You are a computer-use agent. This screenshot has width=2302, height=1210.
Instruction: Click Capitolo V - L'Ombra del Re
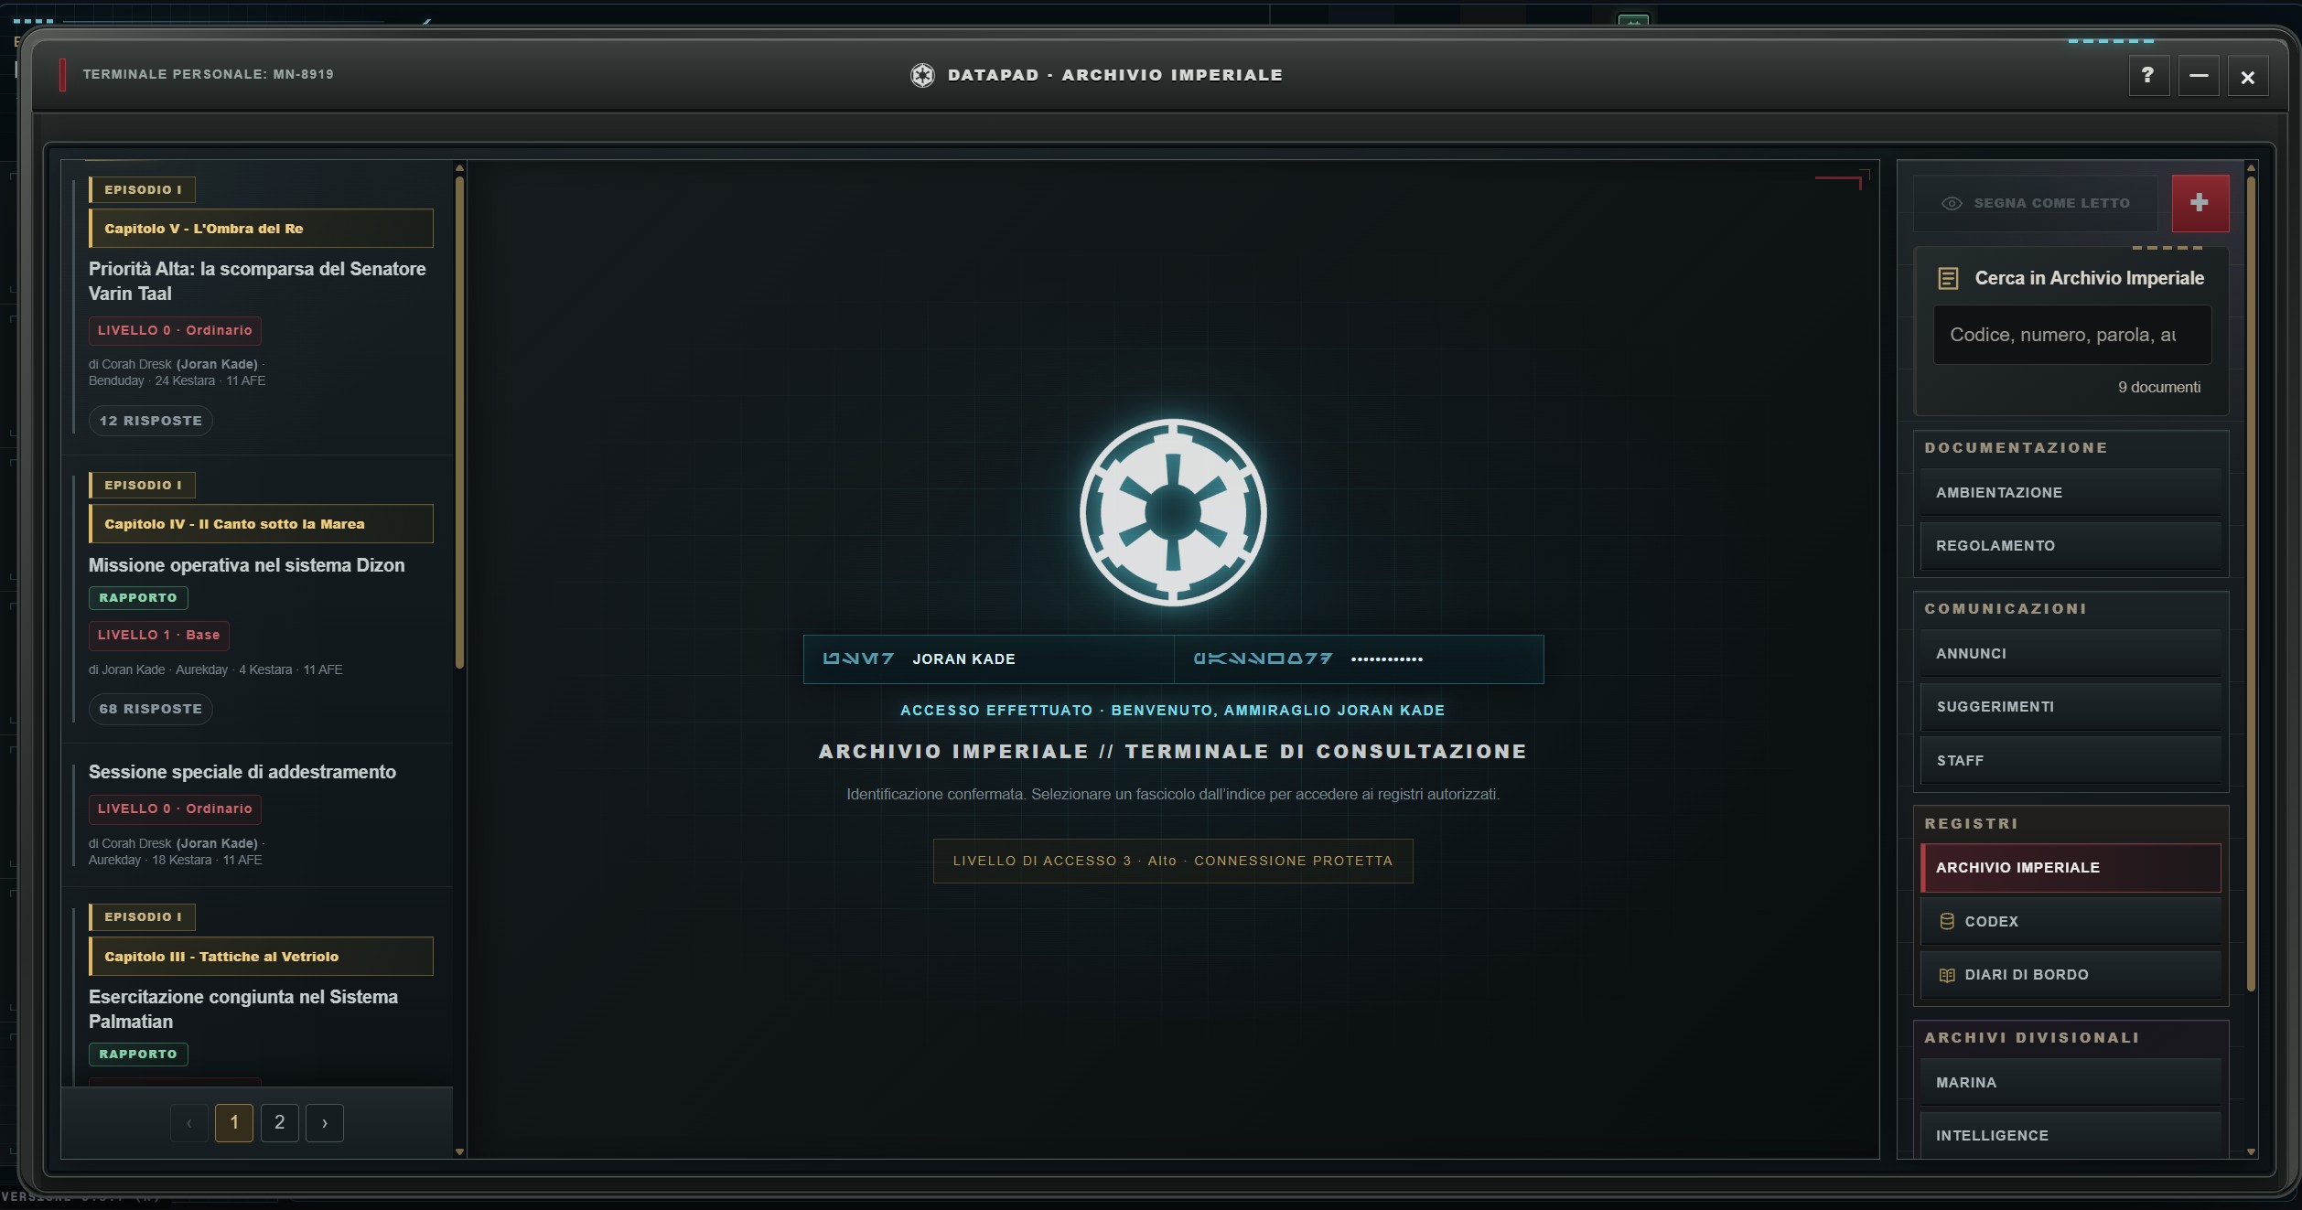pyautogui.click(x=261, y=229)
